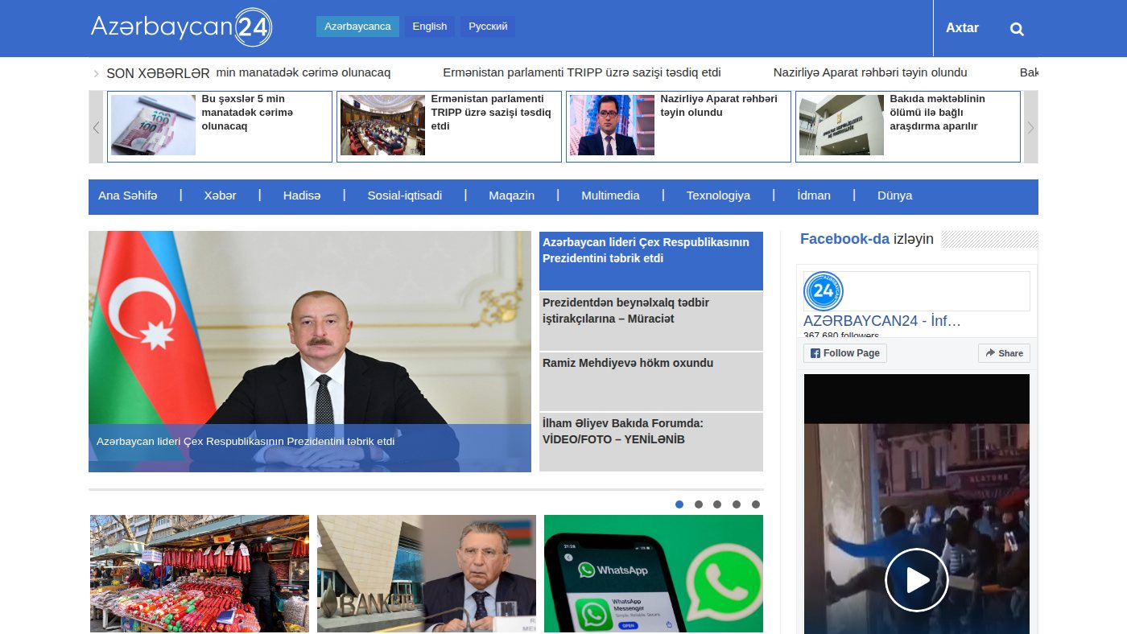Switch language to Azərbaycanca
The width and height of the screenshot is (1127, 634).
(x=357, y=27)
